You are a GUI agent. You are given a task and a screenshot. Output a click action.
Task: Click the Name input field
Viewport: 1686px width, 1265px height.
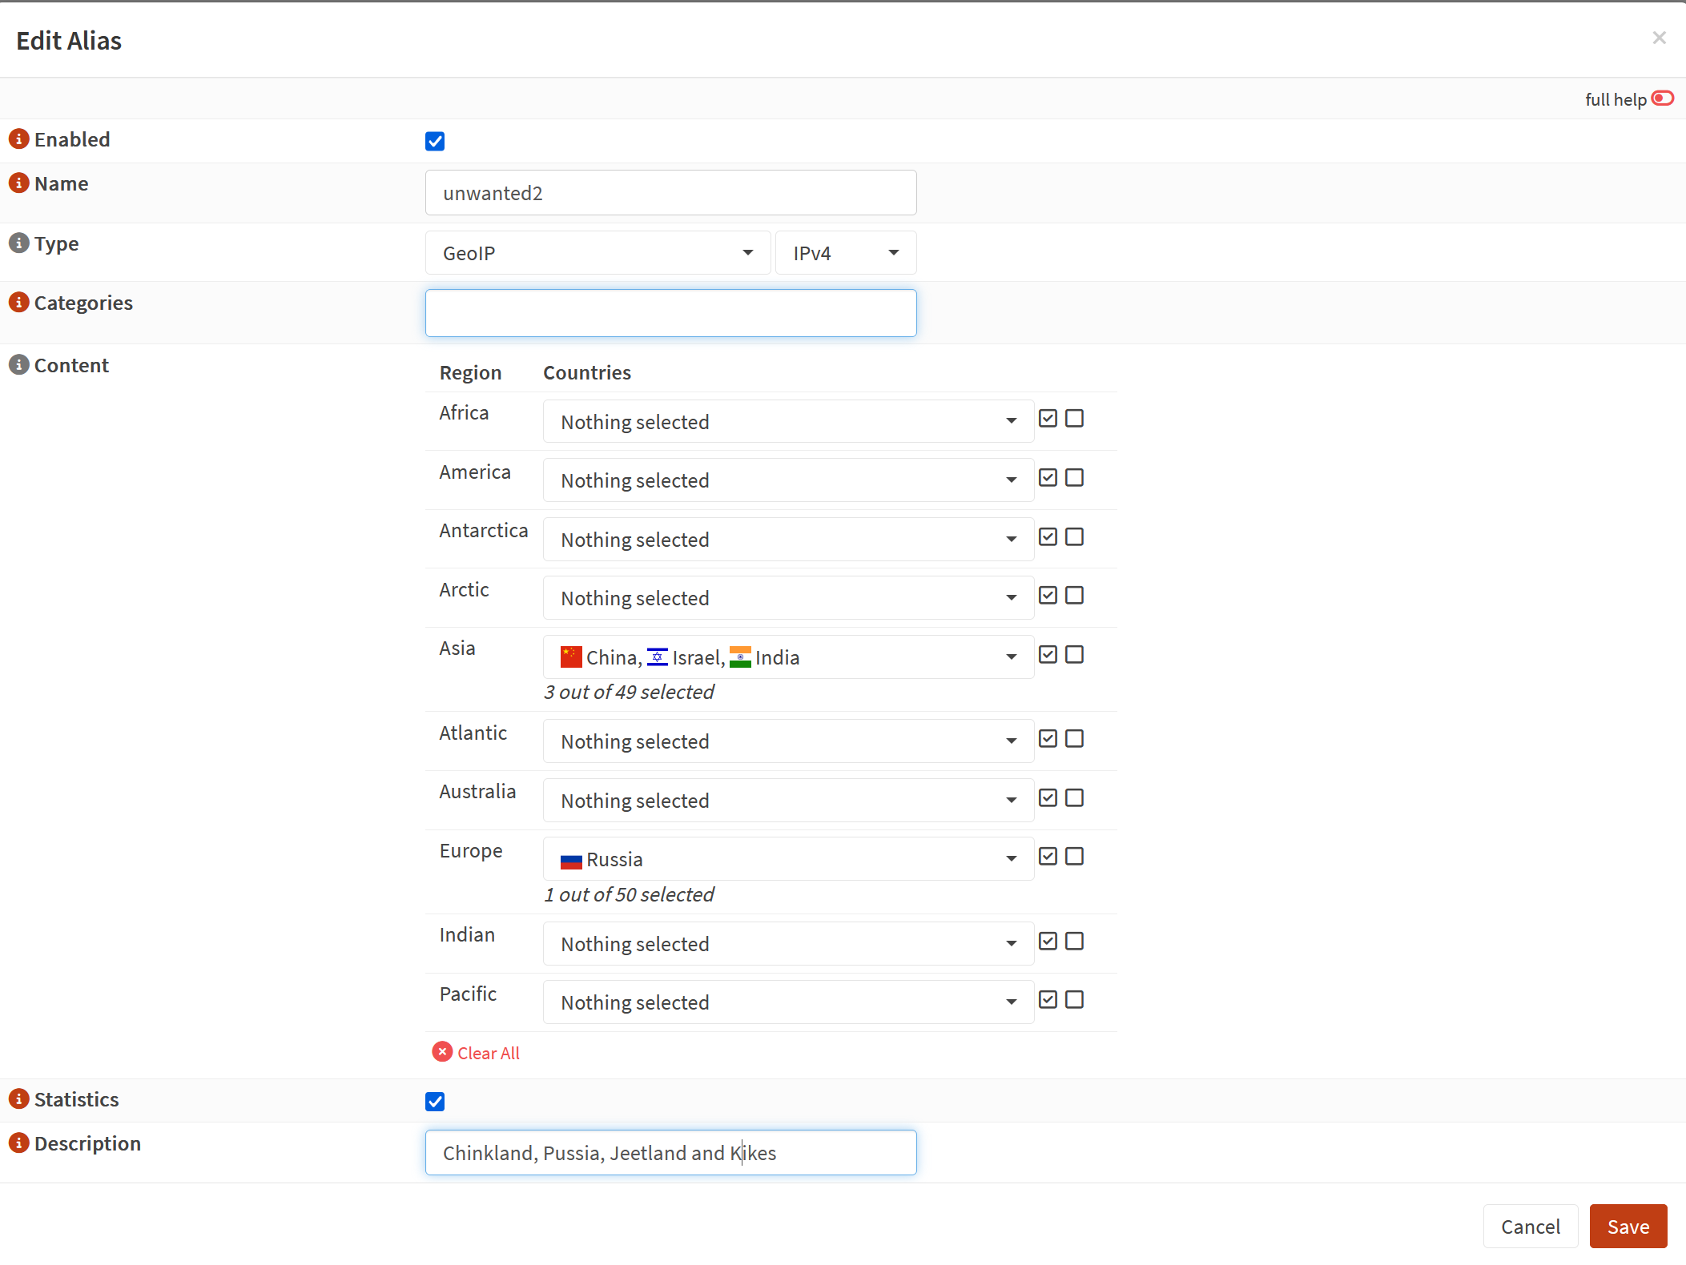(670, 193)
